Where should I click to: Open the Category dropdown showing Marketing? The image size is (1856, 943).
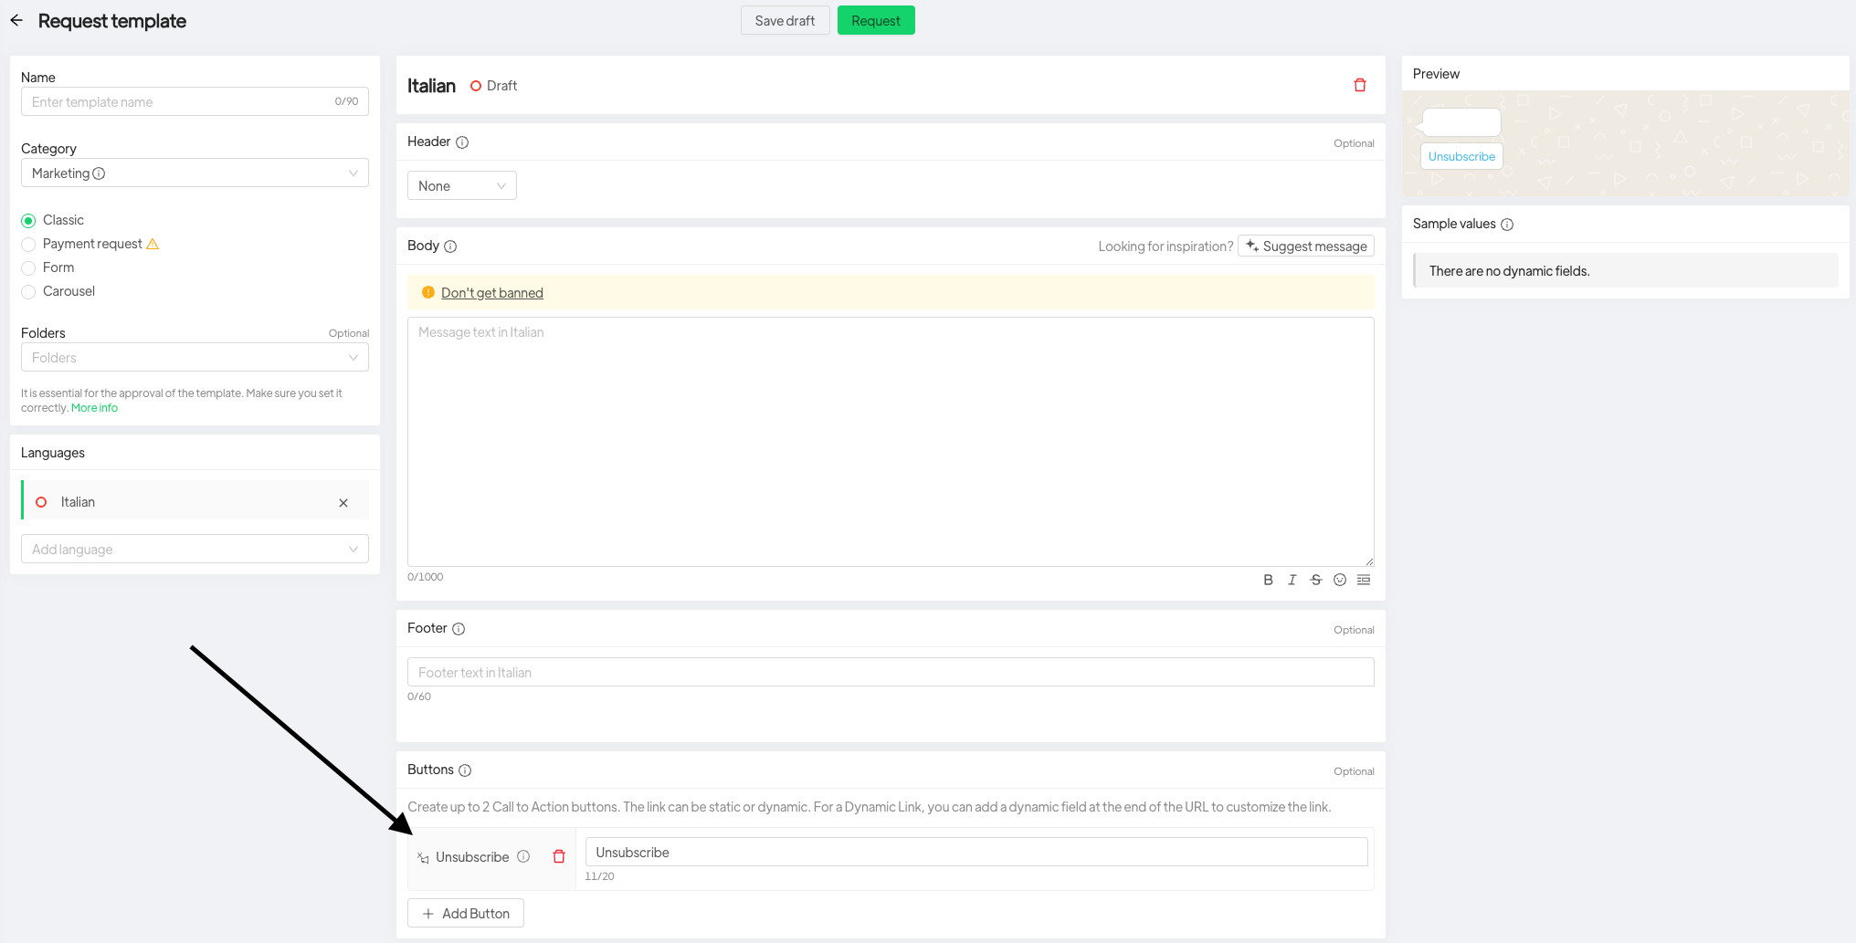(x=195, y=173)
